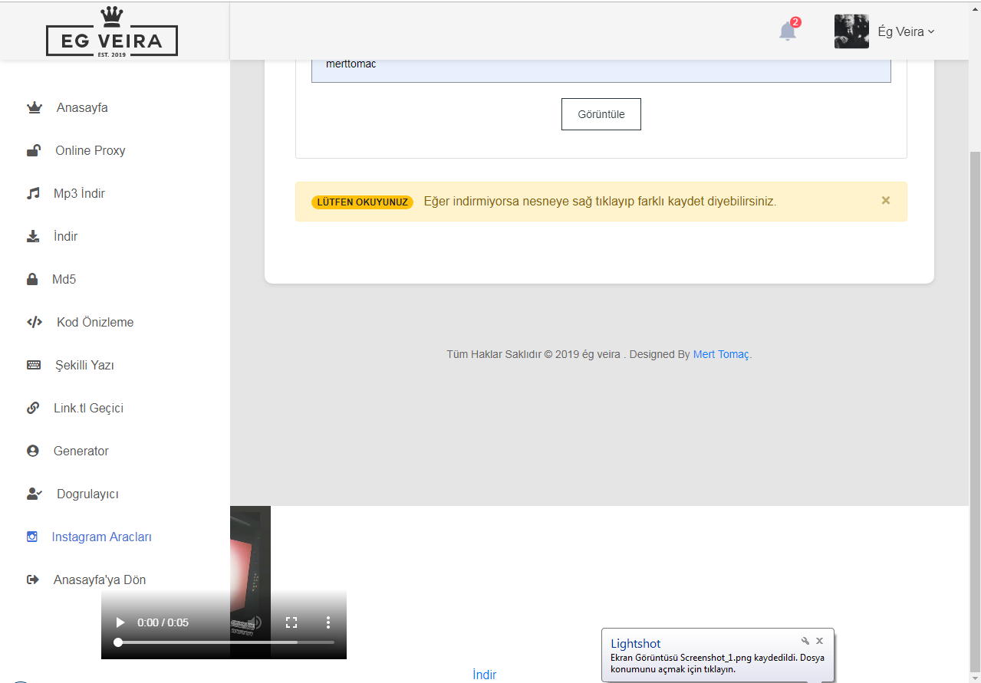981x683 pixels.
Task: Click the Mert Tomaç footer link
Action: click(x=721, y=354)
